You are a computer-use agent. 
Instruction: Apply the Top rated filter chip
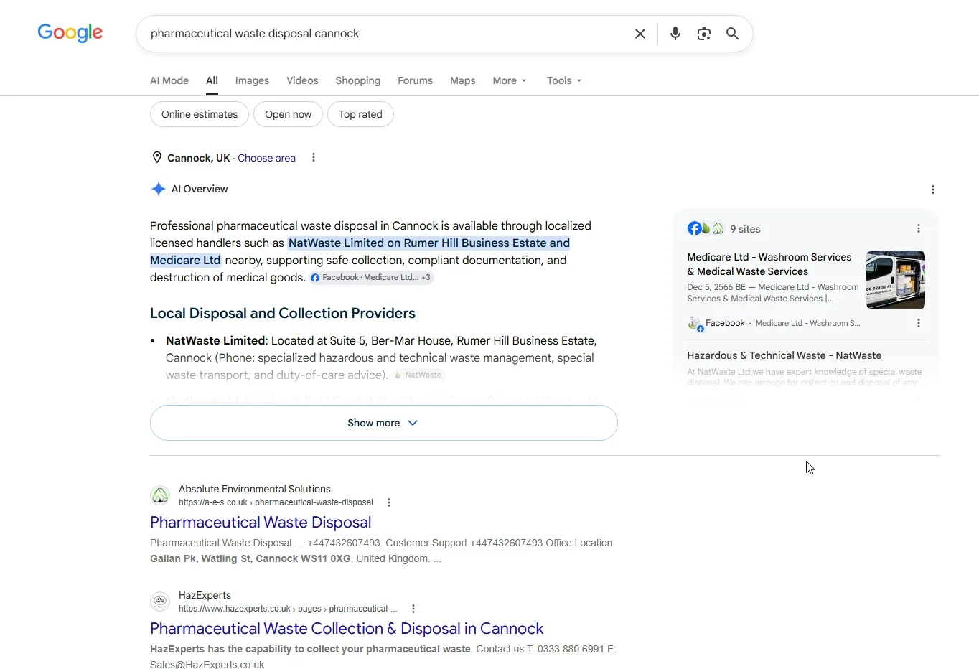360,114
